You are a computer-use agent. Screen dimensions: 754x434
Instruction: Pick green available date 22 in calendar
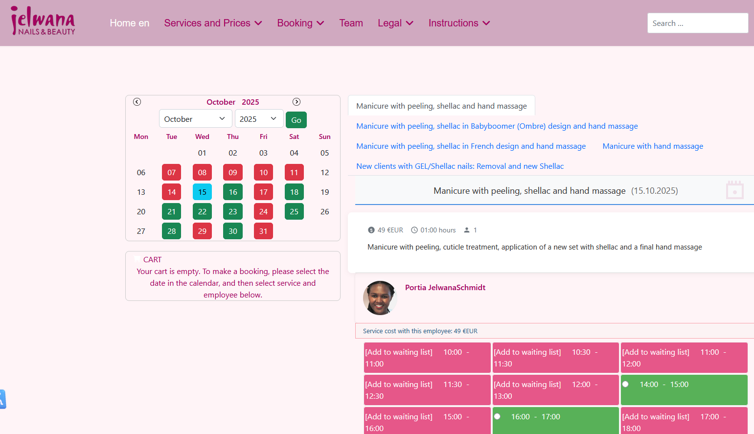[202, 211]
